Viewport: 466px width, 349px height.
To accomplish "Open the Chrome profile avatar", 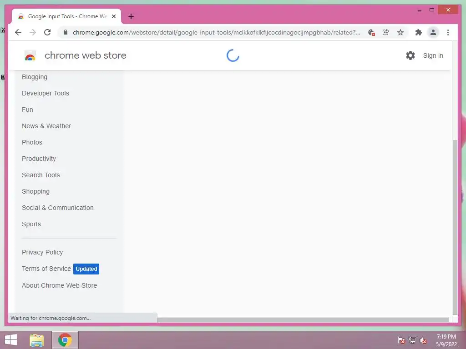I will click(433, 32).
